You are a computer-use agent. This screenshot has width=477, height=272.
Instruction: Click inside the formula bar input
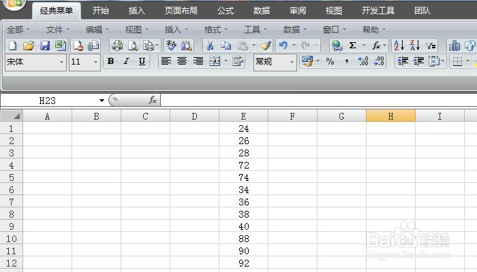[x=318, y=100]
